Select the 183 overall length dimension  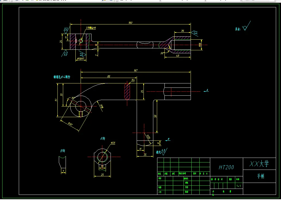click(x=130, y=23)
